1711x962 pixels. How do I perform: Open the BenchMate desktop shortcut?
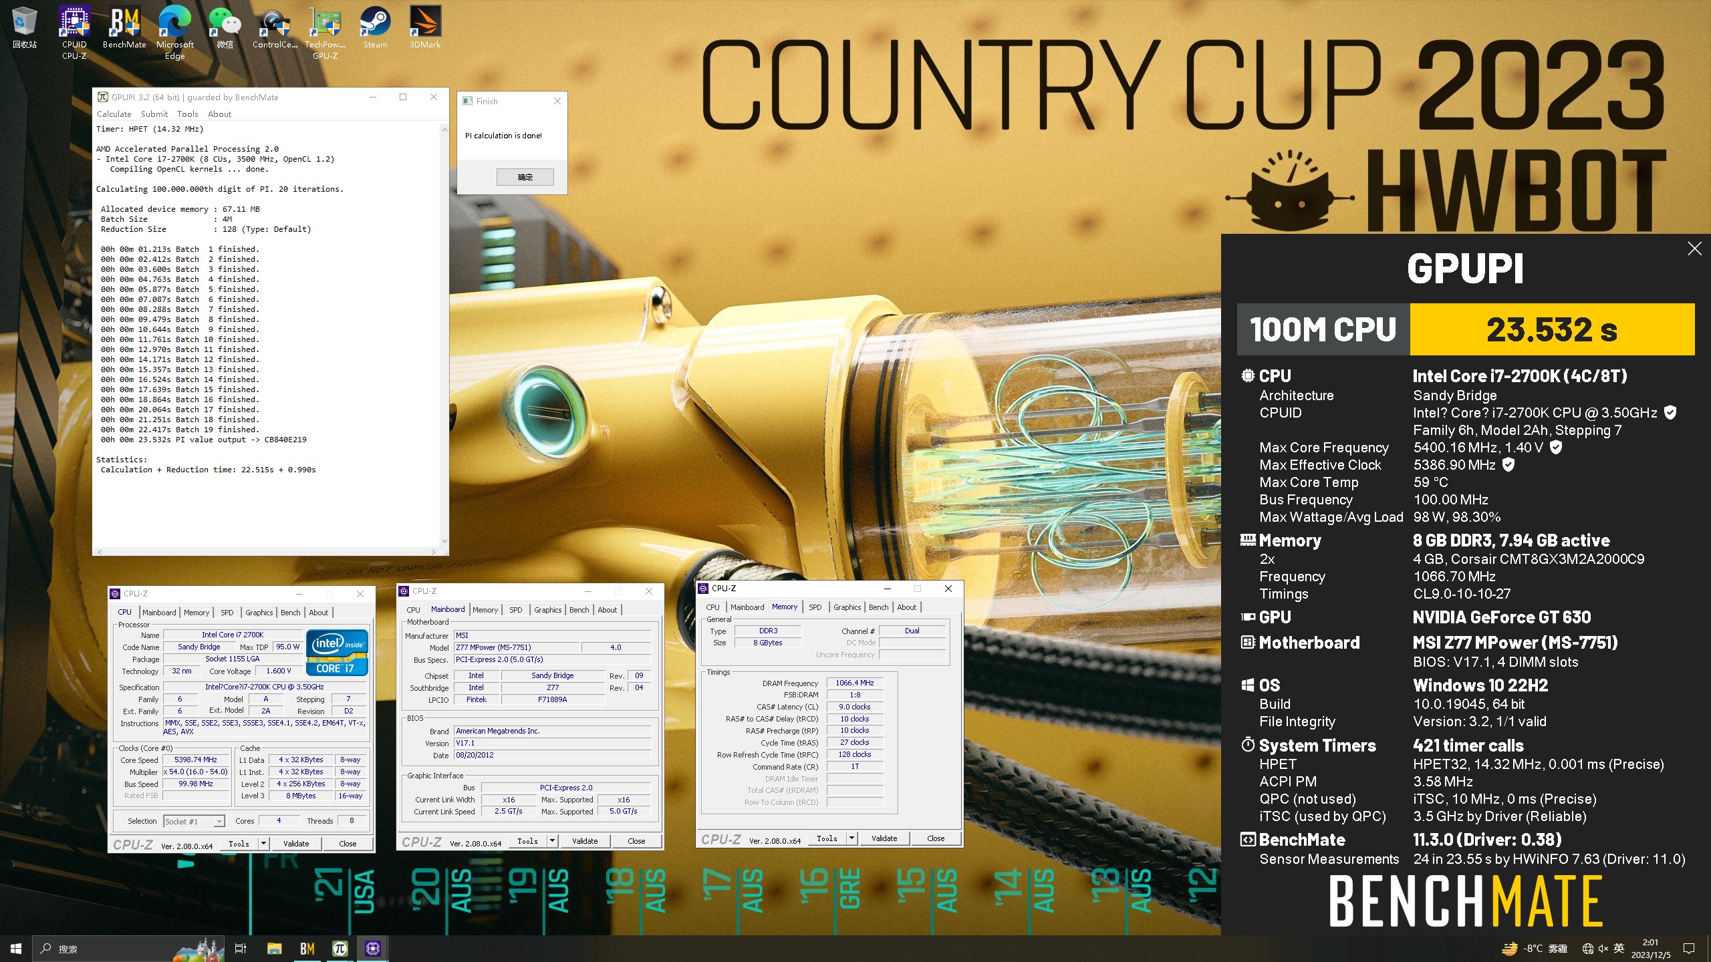[124, 28]
